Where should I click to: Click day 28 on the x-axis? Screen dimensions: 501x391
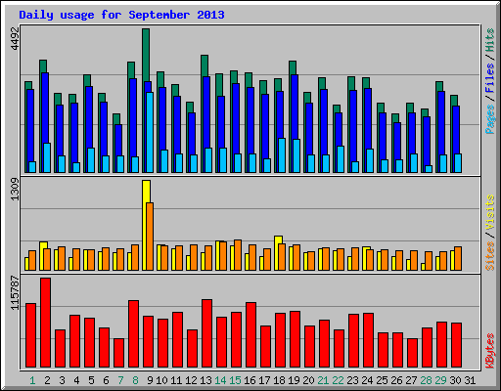pos(426,380)
